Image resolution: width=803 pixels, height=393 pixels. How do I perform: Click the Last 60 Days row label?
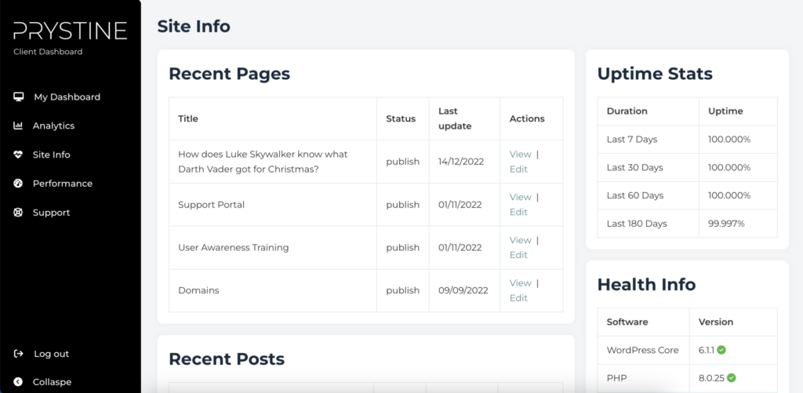pos(635,196)
